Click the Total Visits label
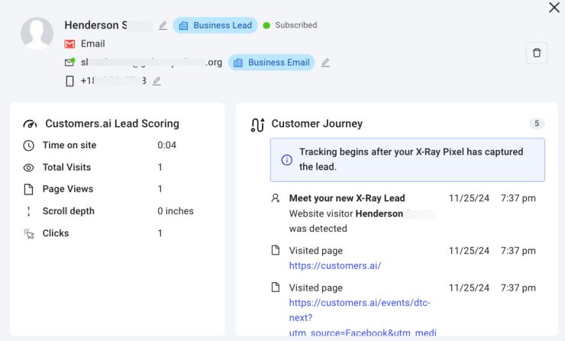Image resolution: width=565 pixels, height=341 pixels. (x=66, y=167)
